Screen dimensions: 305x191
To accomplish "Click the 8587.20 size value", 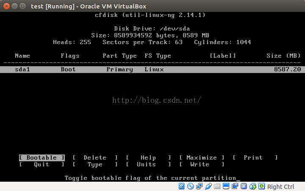I will (x=288, y=69).
